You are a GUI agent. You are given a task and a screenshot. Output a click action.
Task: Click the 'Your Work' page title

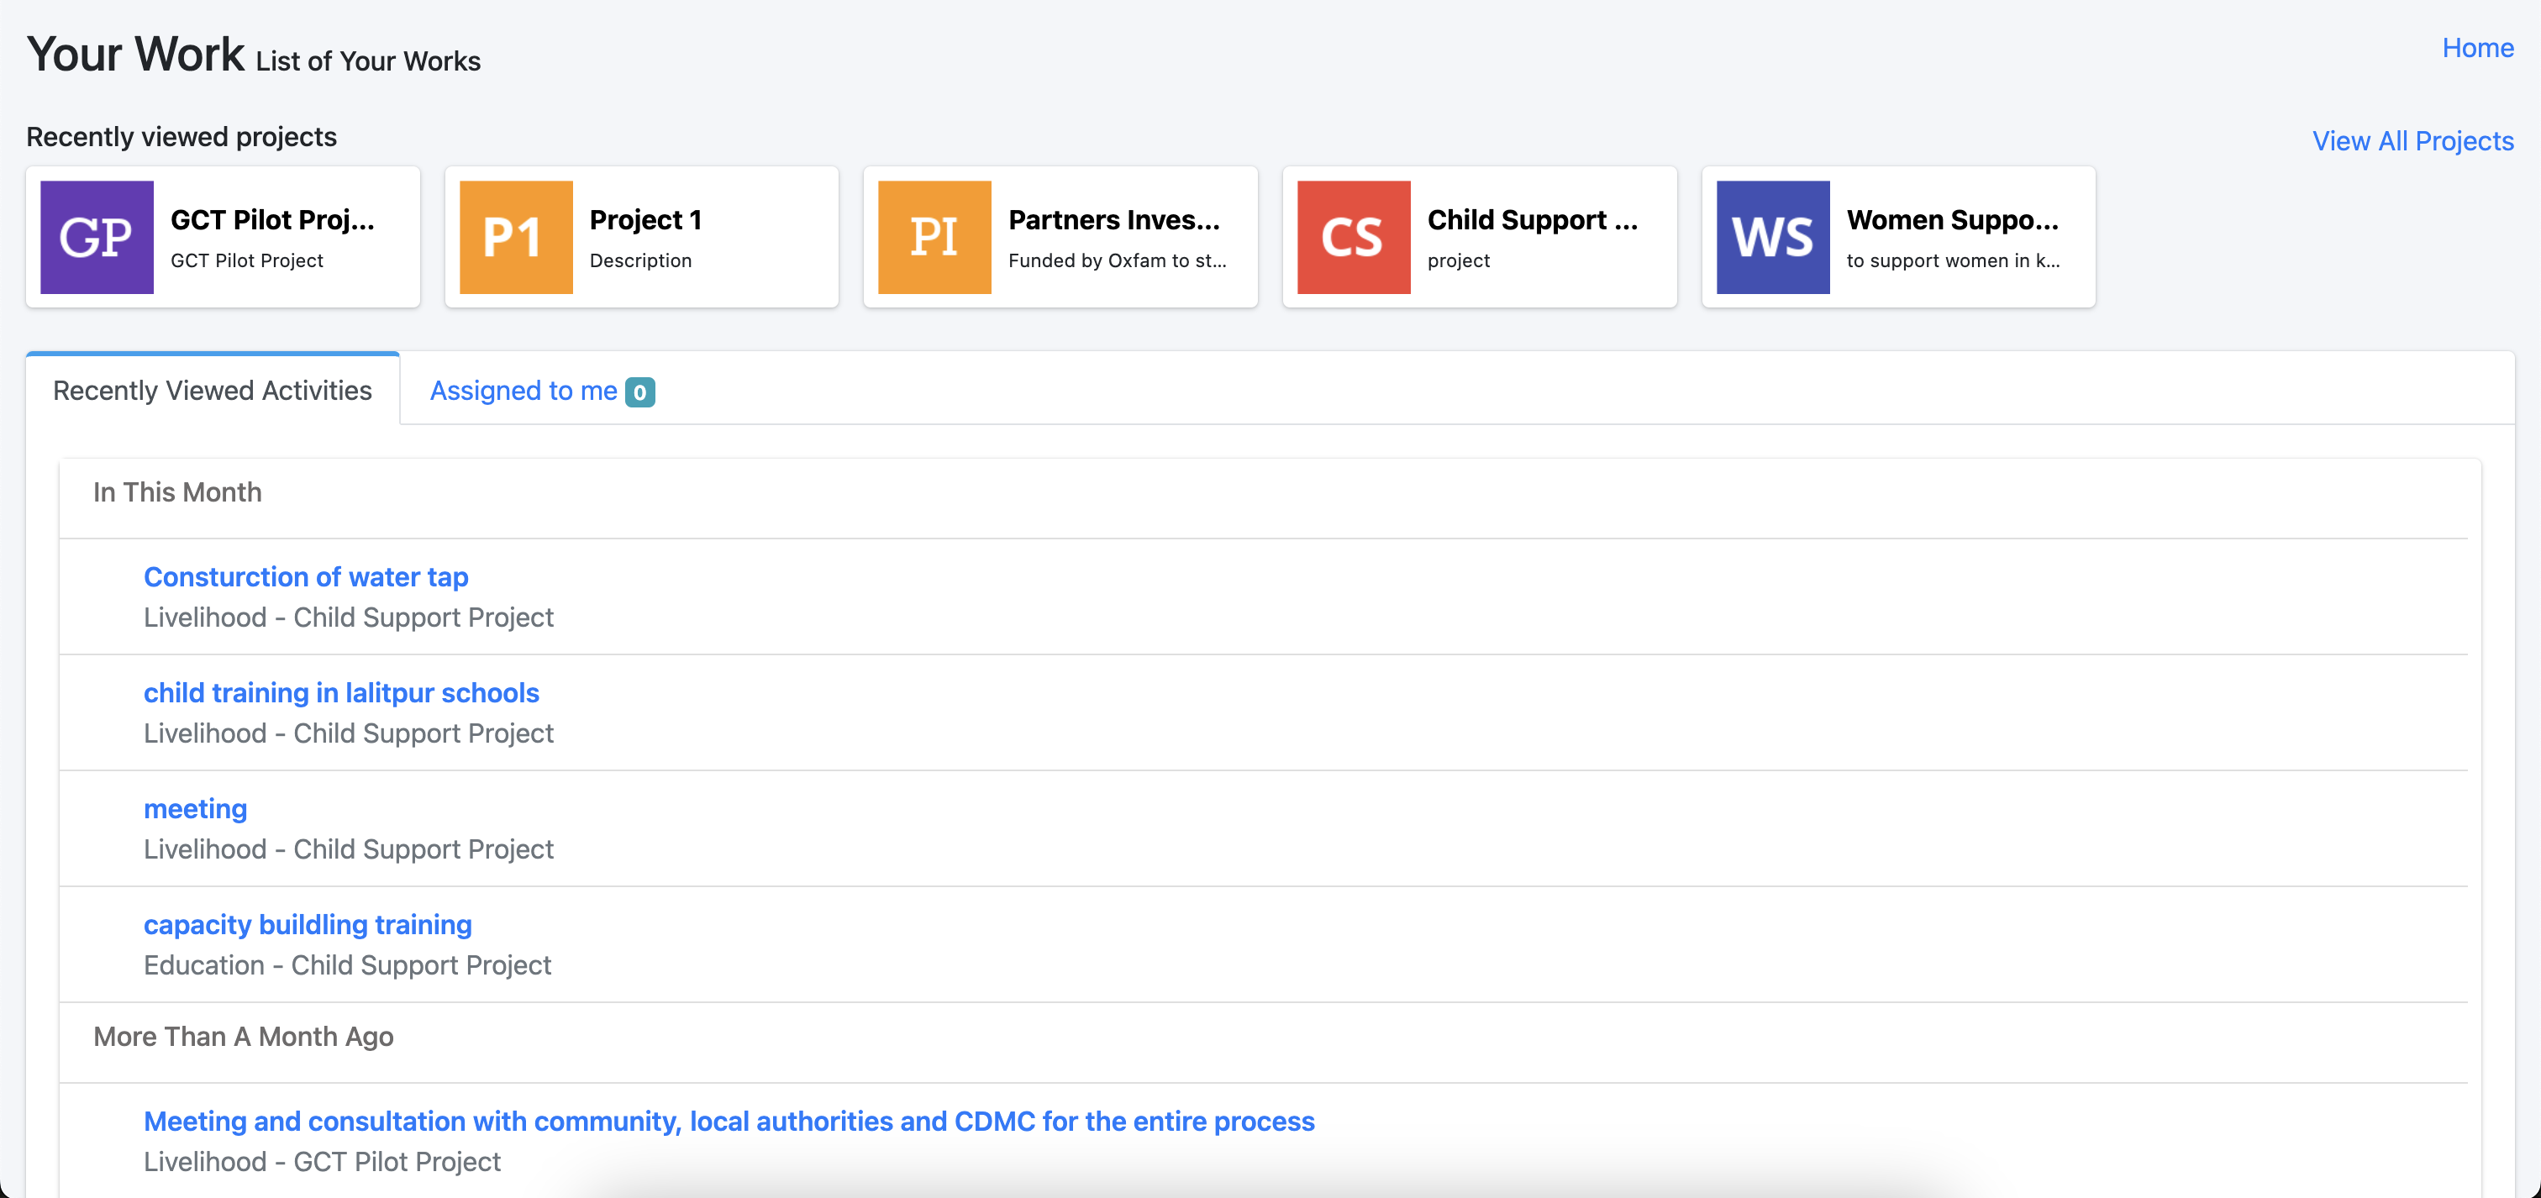135,55
